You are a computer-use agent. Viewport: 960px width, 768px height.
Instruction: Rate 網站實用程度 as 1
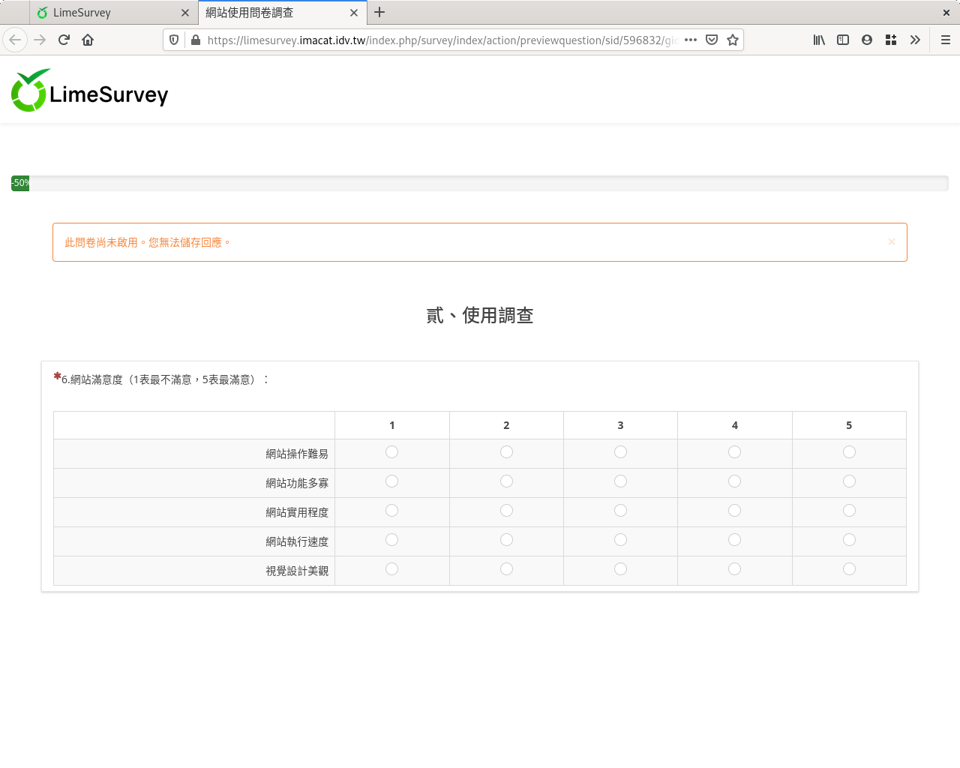(x=391, y=511)
